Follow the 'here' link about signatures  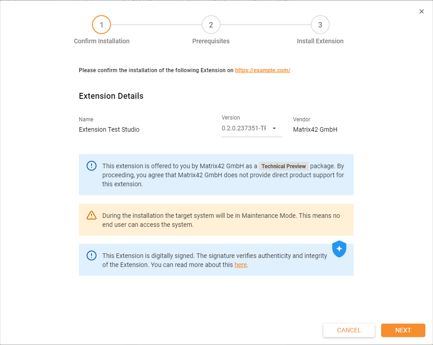(x=240, y=265)
